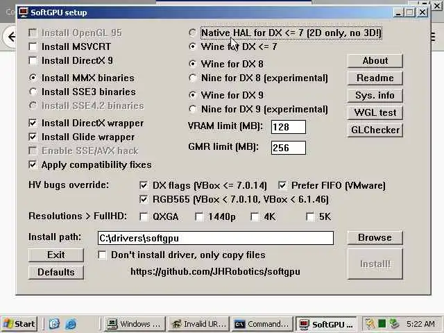Click the SoftGPU taskbar button
The width and height of the screenshot is (444, 333).
coord(326,324)
